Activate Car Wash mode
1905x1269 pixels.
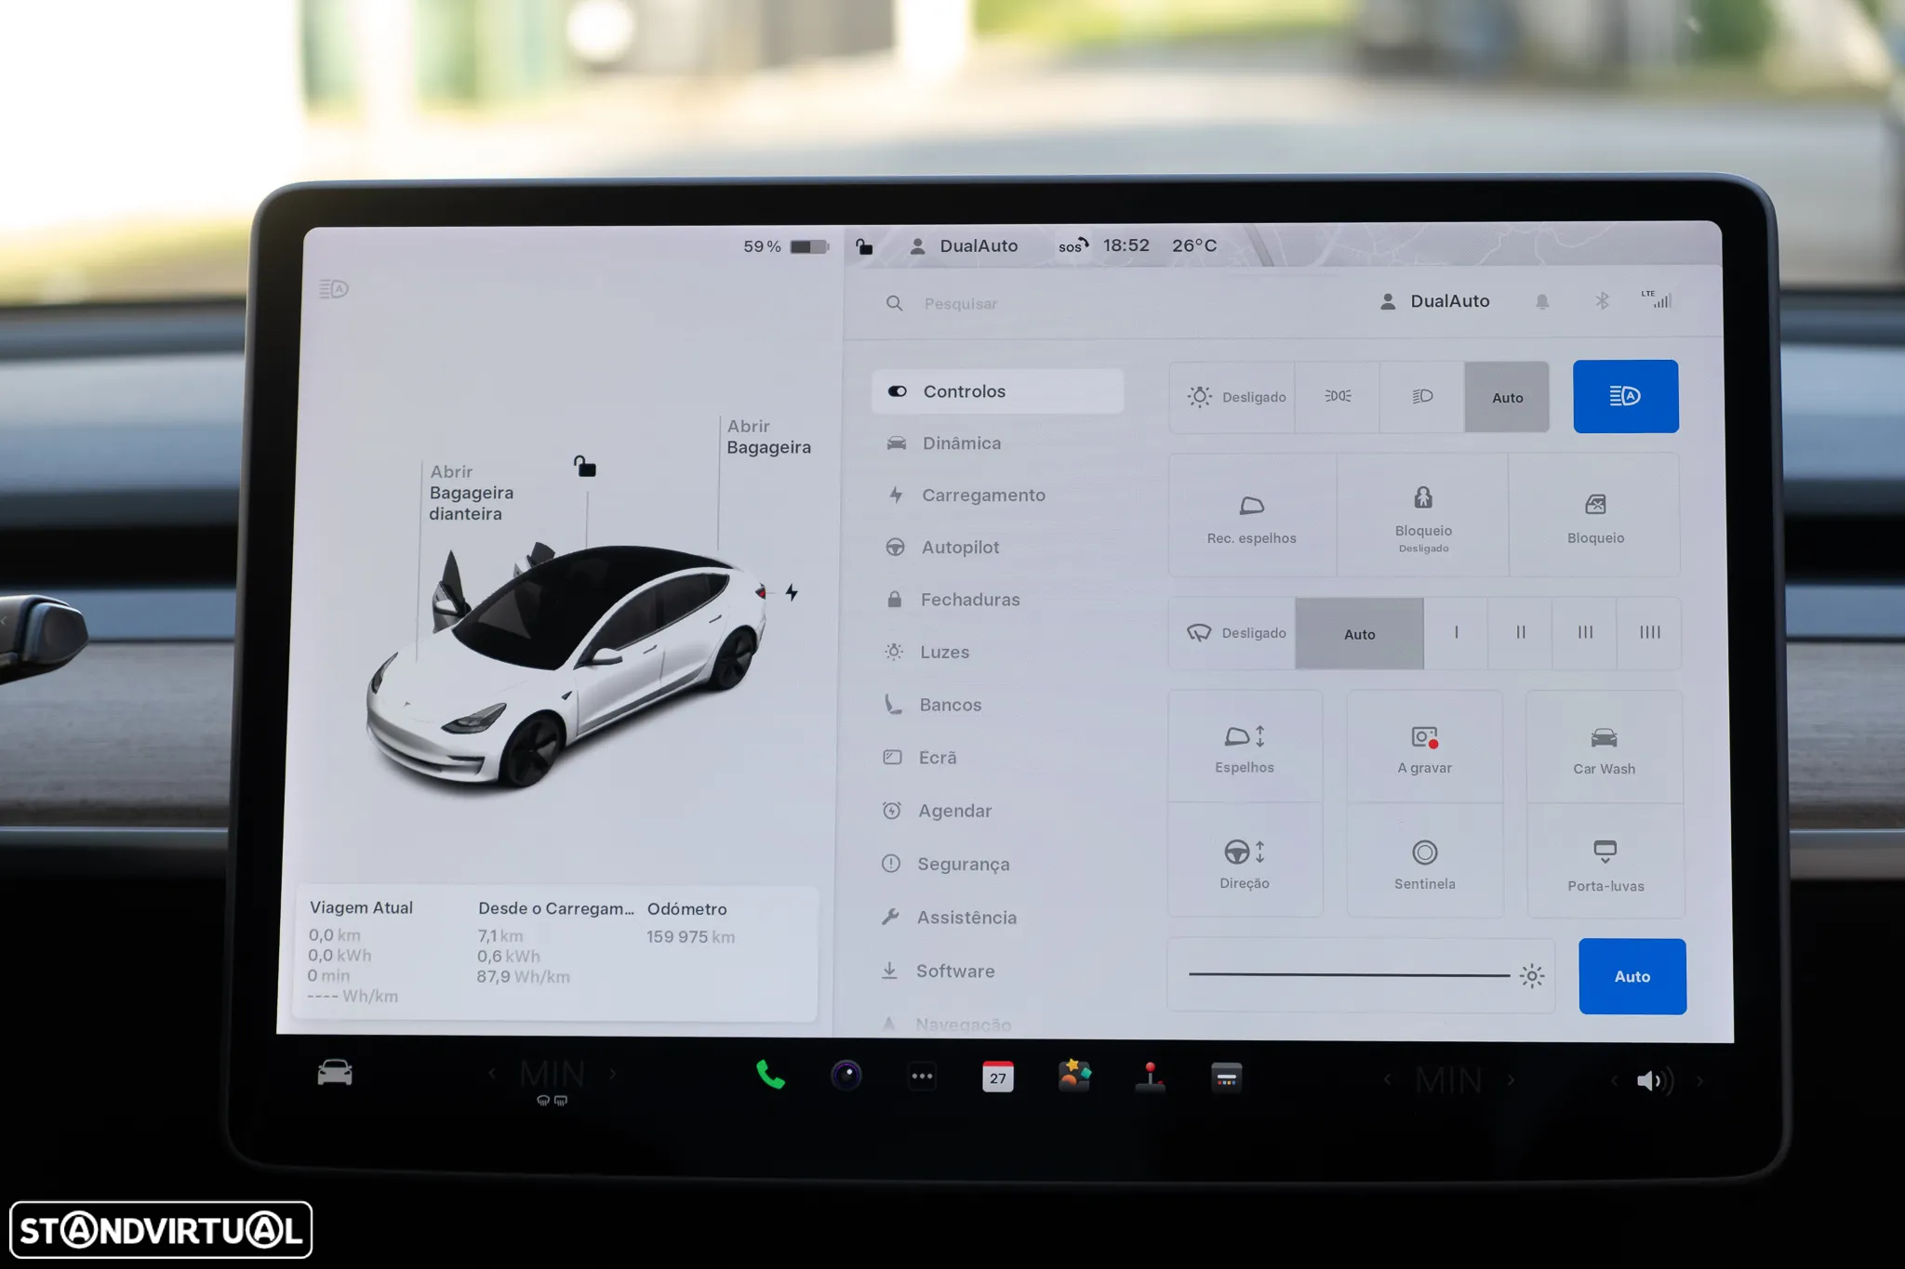tap(1604, 749)
